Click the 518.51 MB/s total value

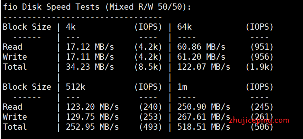click(x=204, y=127)
